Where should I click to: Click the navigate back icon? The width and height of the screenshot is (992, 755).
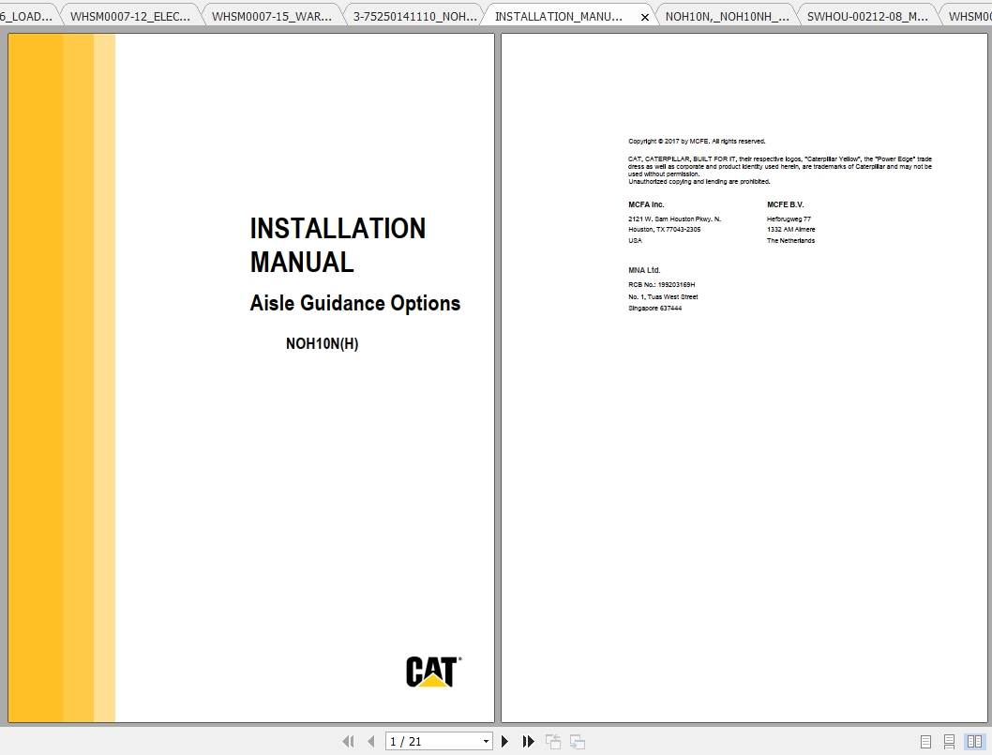click(x=552, y=741)
